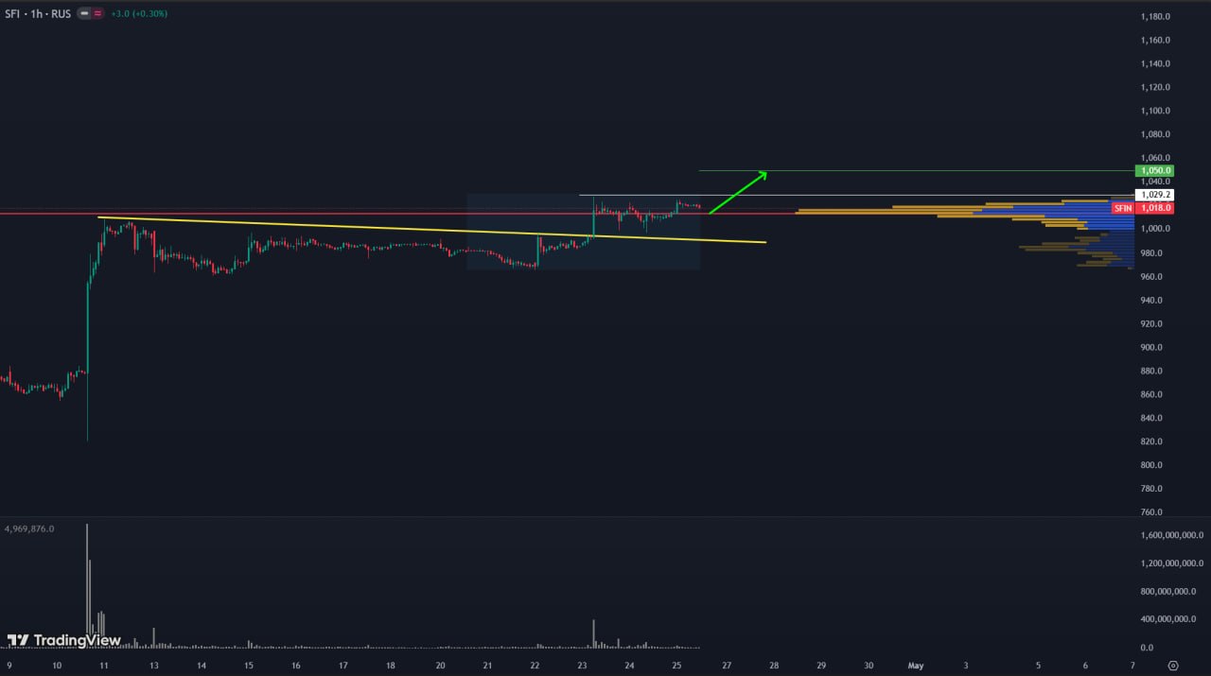Open symbol search via SFI title

pos(13,14)
